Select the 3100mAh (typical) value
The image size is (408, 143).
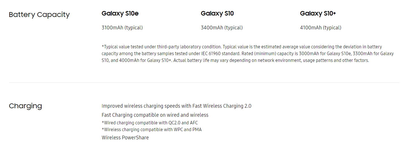coord(122,28)
